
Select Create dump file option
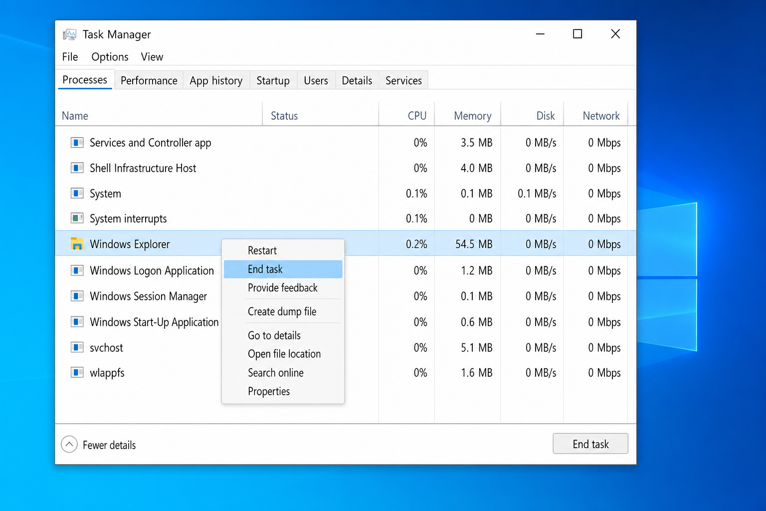pyautogui.click(x=283, y=311)
